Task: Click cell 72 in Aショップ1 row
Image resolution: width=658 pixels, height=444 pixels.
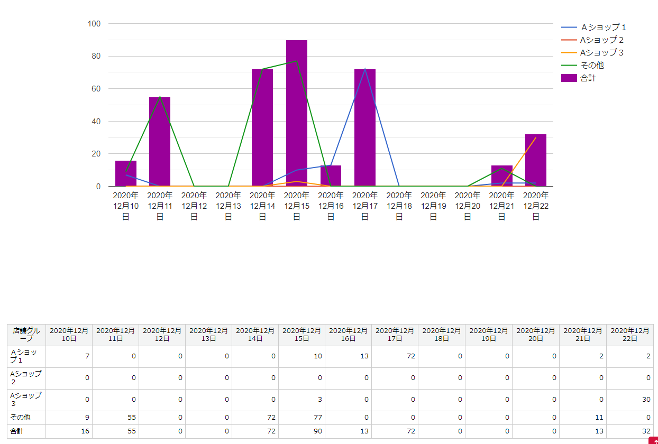Action: [395, 356]
